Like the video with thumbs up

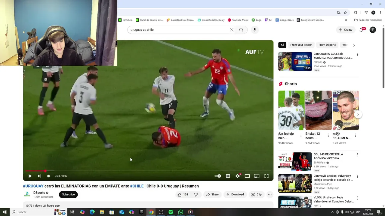point(183,194)
